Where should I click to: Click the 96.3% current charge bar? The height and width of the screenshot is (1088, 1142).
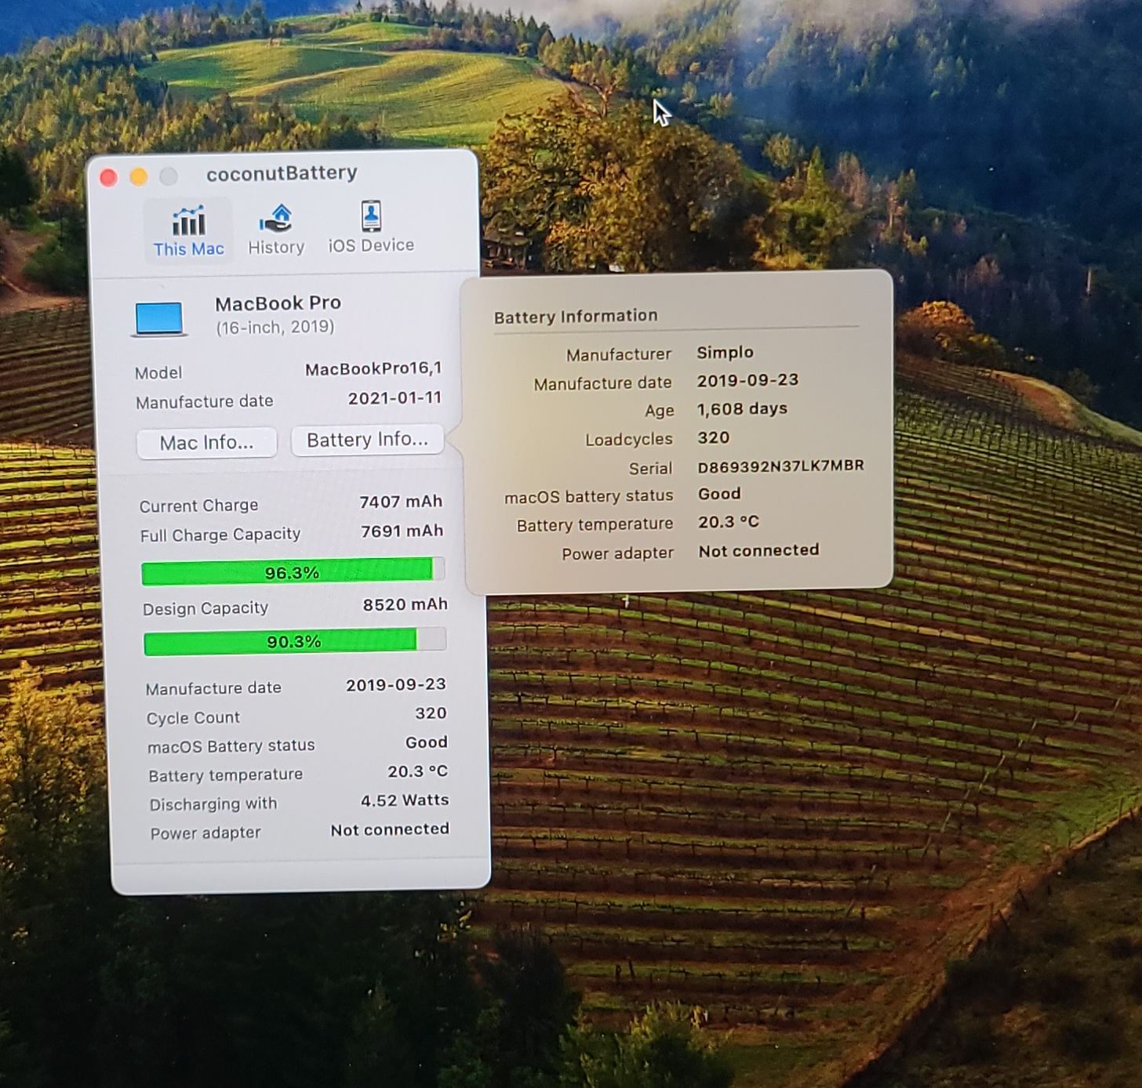point(293,572)
